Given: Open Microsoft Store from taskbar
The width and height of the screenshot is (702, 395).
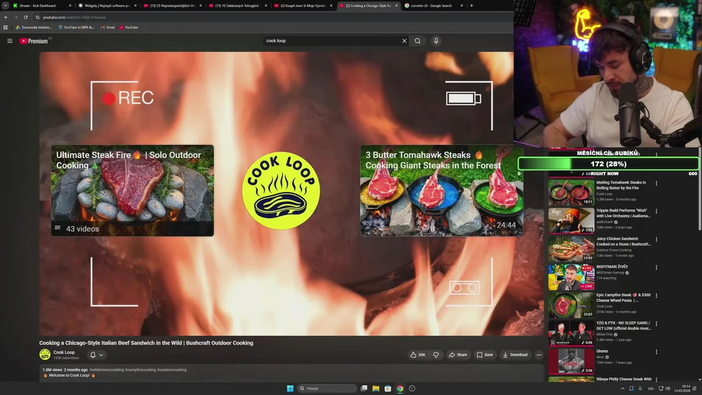Looking at the screenshot, I should coord(388,388).
